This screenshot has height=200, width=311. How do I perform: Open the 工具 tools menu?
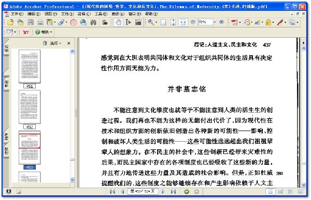click(101, 14)
